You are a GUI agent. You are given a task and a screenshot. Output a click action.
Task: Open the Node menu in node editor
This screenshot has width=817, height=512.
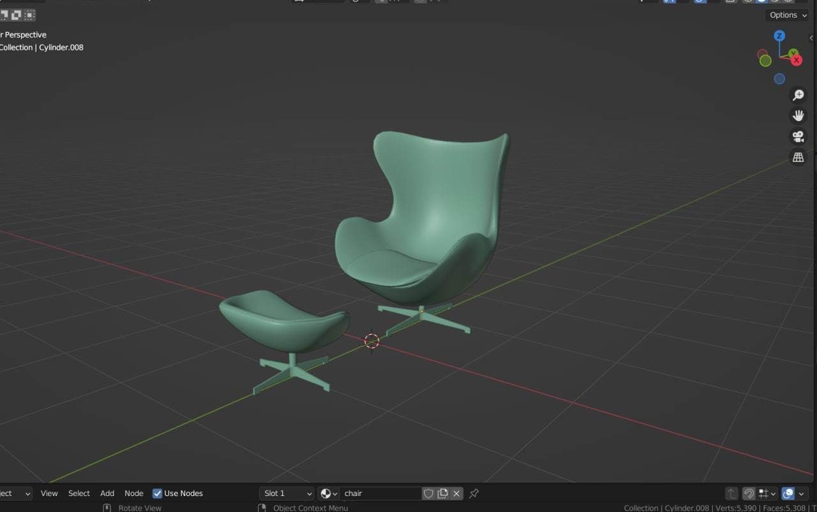(x=134, y=494)
